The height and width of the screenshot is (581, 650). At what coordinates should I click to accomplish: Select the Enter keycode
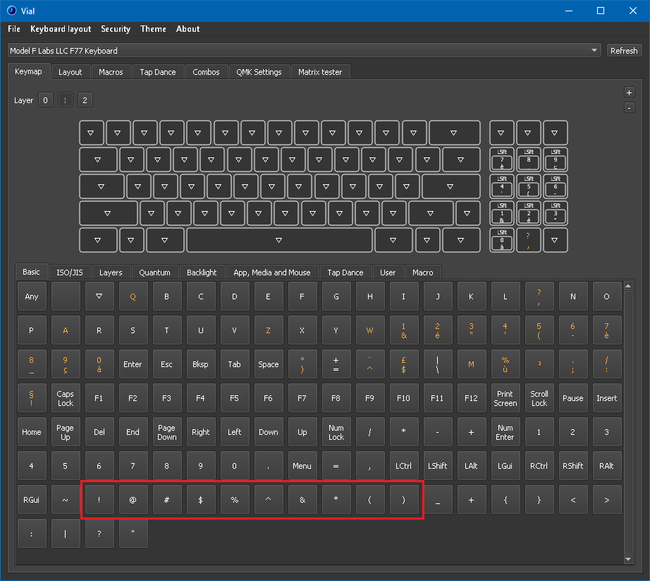(133, 364)
